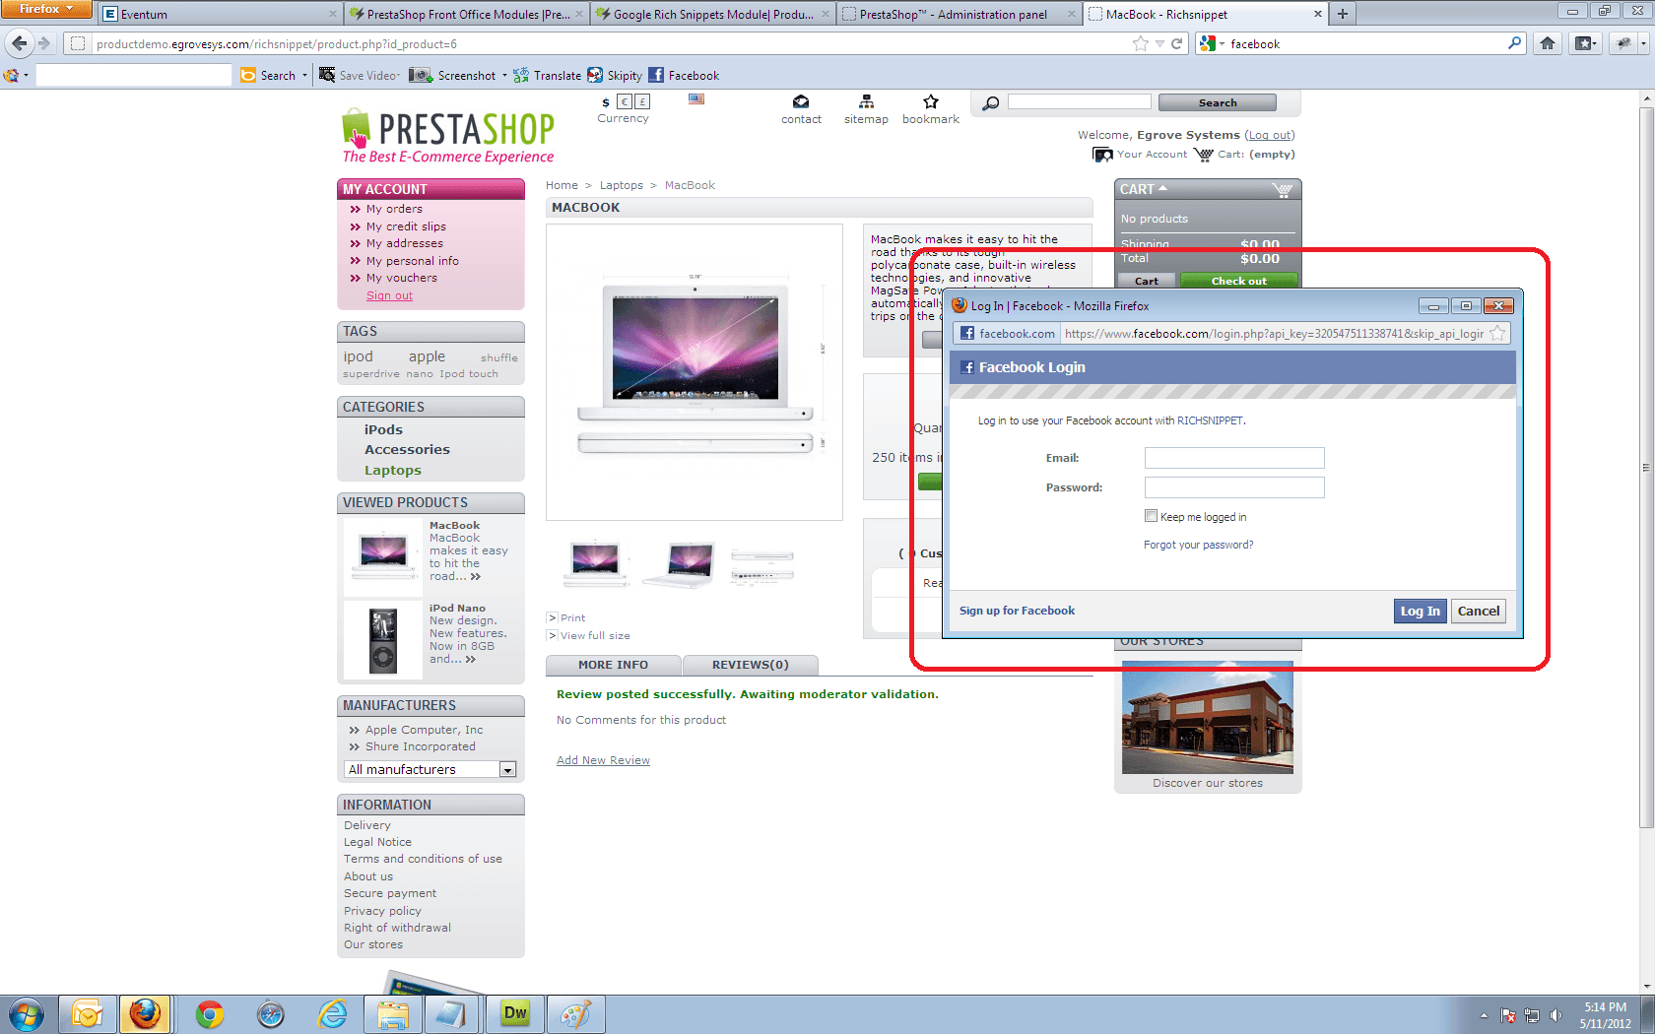This screenshot has height=1034, width=1655.
Task: Click the shop header search text field
Action: pyautogui.click(x=1079, y=101)
